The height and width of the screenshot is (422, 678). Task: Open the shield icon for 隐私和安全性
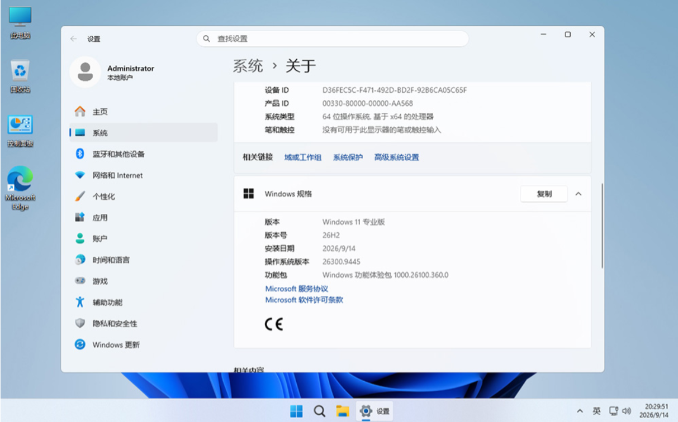point(80,323)
